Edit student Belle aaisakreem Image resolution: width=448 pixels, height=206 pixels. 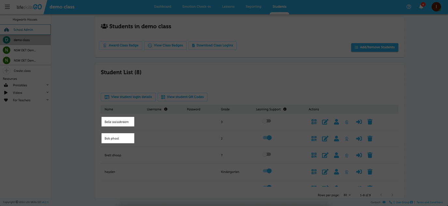click(x=325, y=122)
